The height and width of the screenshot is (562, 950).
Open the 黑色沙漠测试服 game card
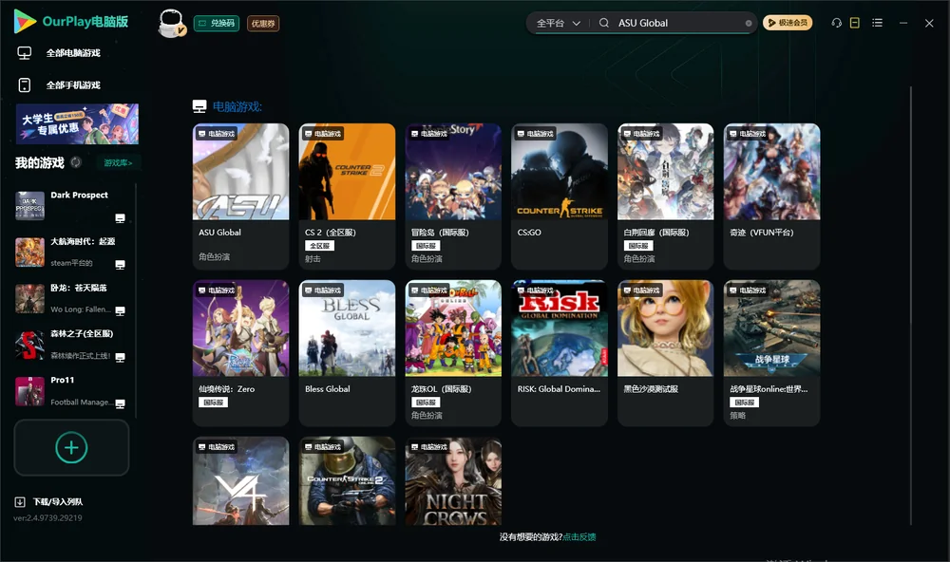pos(666,353)
